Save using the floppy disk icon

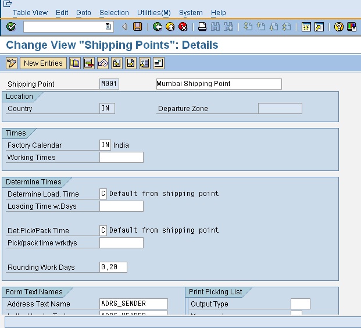pyautogui.click(x=137, y=27)
